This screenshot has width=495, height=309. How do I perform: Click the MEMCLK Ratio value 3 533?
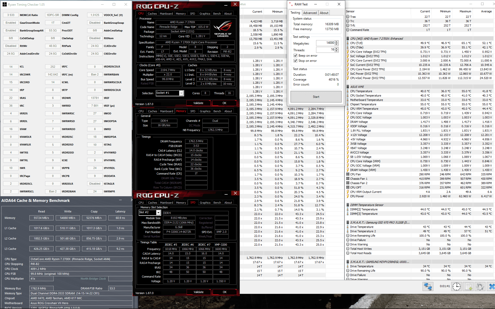11,15
